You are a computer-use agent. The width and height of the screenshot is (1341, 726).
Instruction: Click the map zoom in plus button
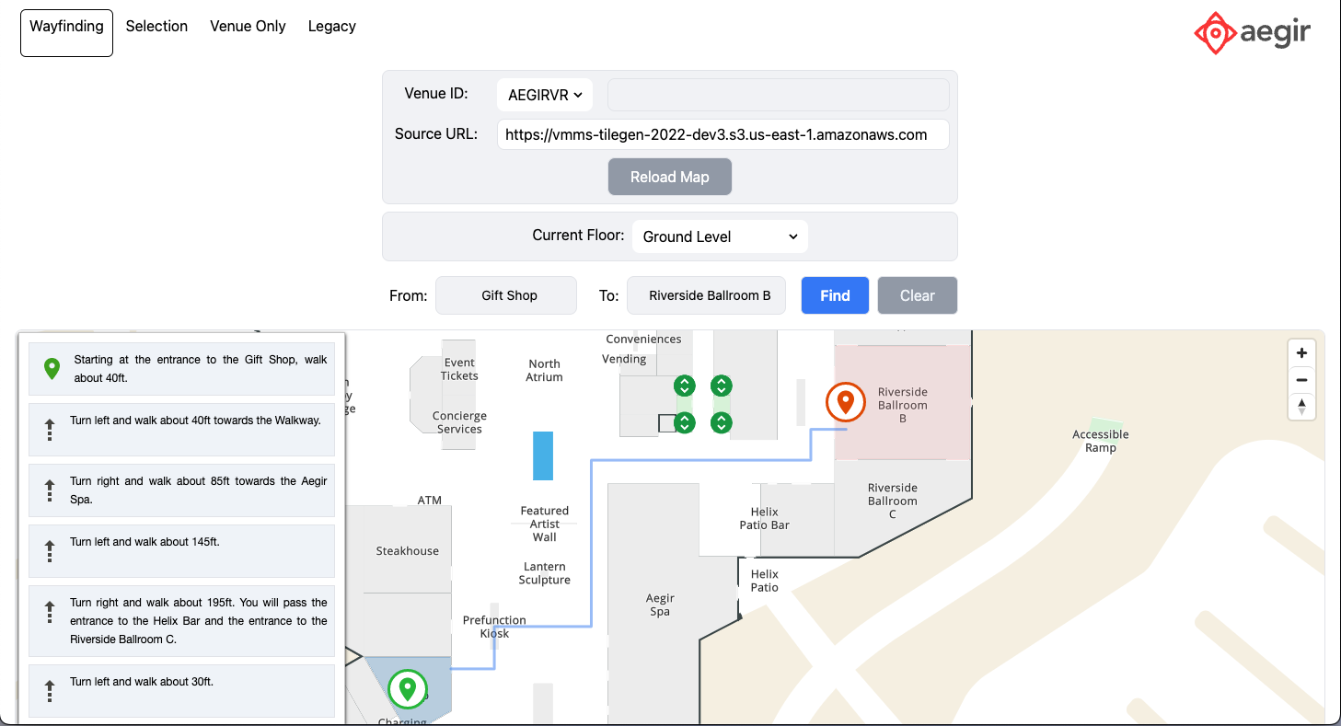(x=1301, y=353)
